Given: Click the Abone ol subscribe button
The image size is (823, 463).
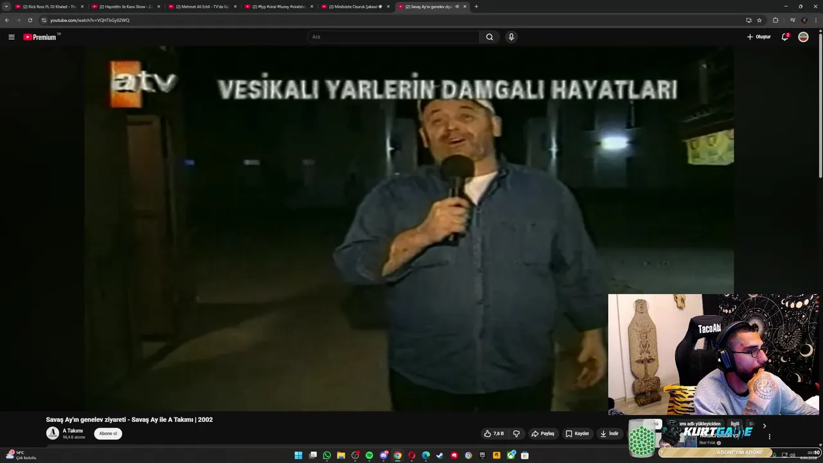Looking at the screenshot, I should point(108,433).
